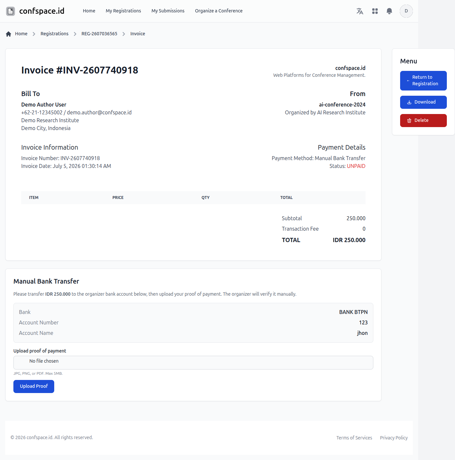The height and width of the screenshot is (460, 455).
Task: Open Organize a Conference menu item
Action: (x=219, y=11)
